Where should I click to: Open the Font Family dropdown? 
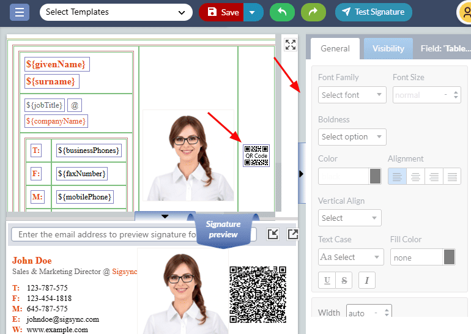pyautogui.click(x=352, y=95)
